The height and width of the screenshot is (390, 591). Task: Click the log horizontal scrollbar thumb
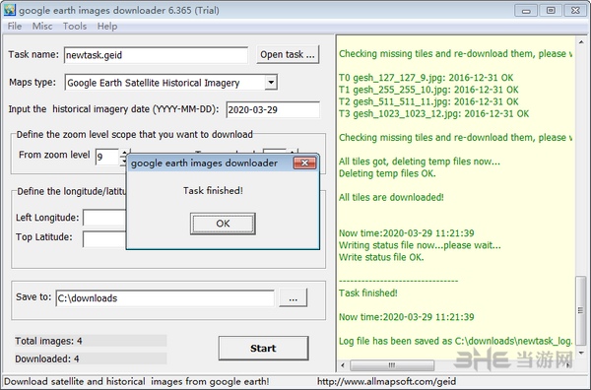tap(392, 365)
